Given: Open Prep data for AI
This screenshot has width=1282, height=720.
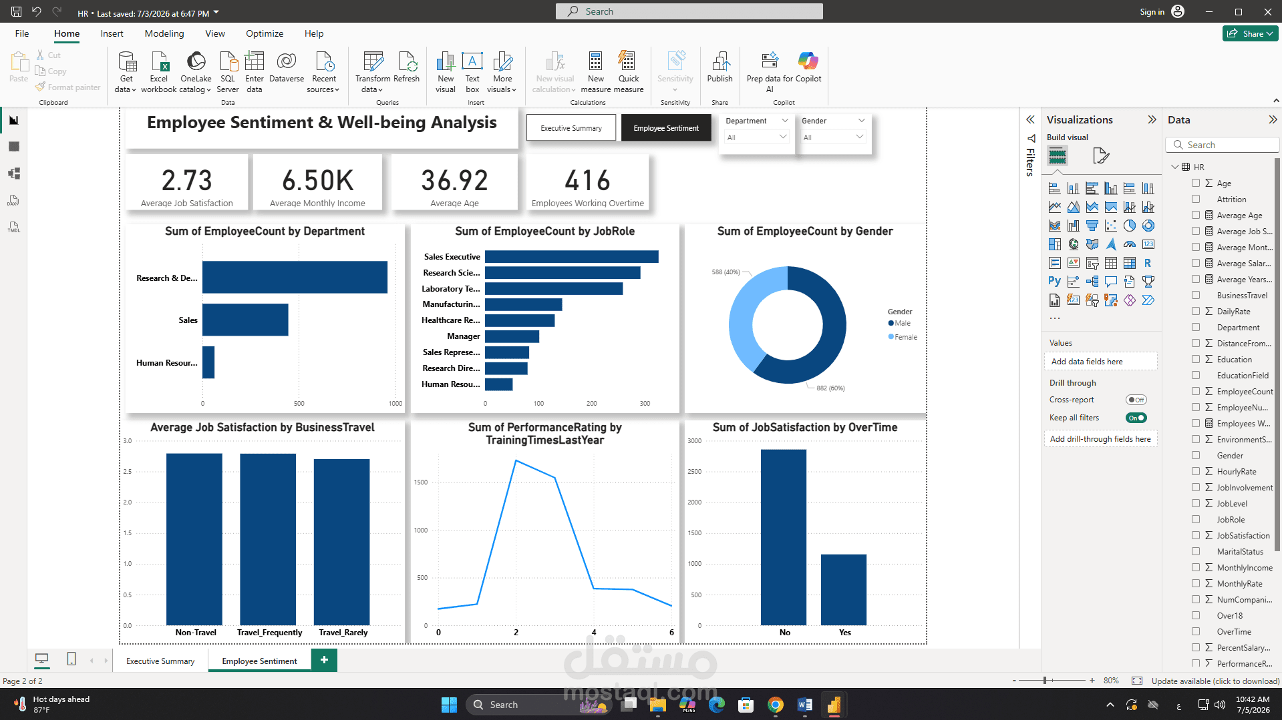Looking at the screenshot, I should pyautogui.click(x=770, y=71).
